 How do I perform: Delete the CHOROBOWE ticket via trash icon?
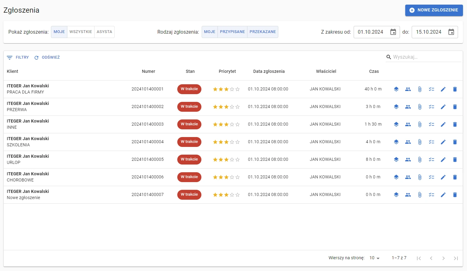point(455,177)
